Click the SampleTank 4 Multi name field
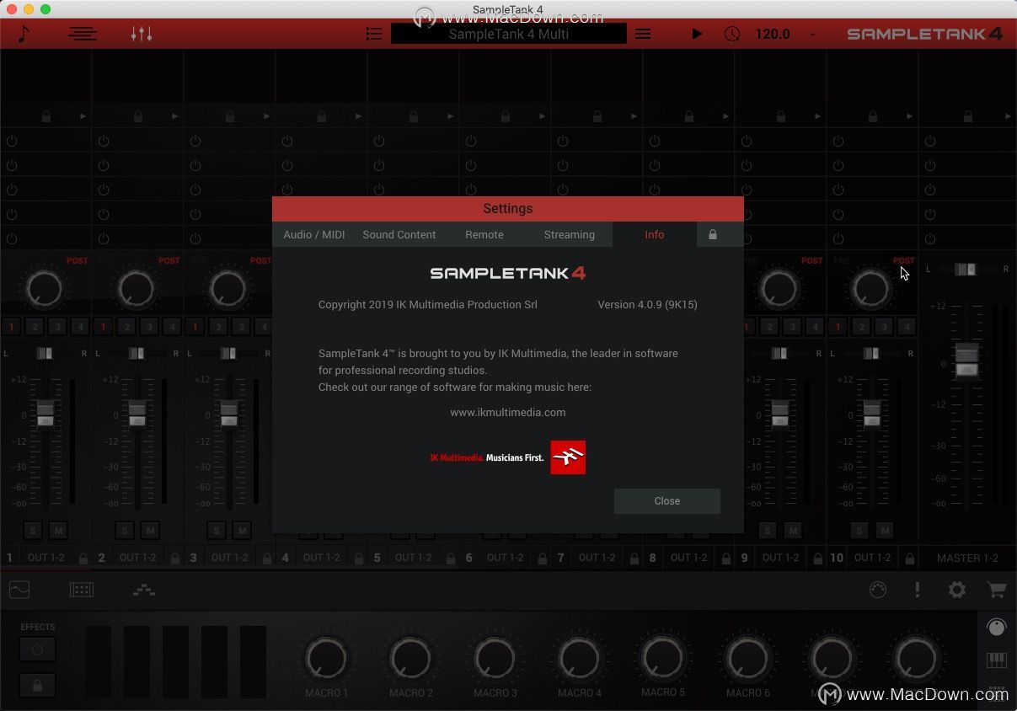 click(509, 34)
